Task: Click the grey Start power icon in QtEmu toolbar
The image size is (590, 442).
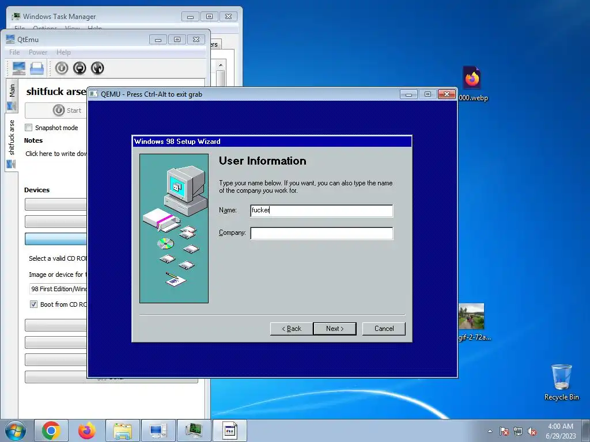Action: (62, 68)
